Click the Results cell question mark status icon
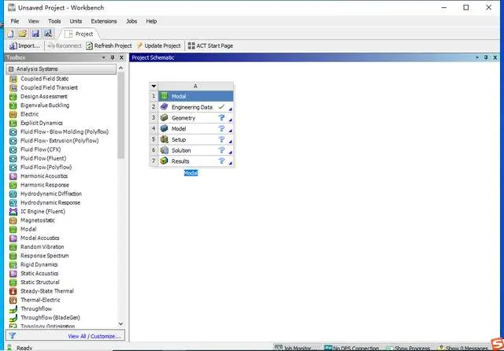This screenshot has width=504, height=351. [x=221, y=161]
